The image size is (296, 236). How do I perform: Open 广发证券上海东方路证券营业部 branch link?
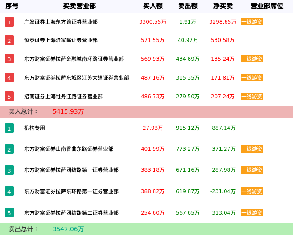61,22
